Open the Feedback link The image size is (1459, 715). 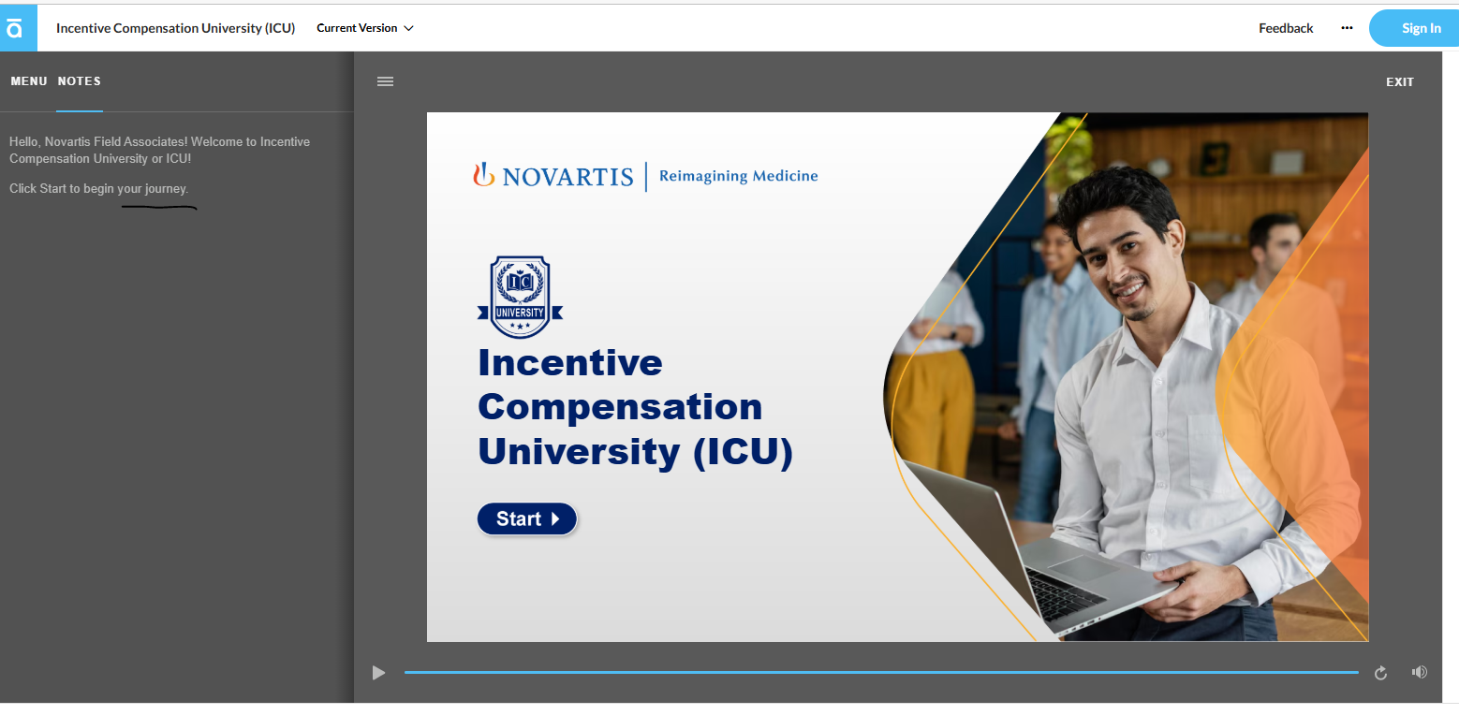pyautogui.click(x=1286, y=28)
